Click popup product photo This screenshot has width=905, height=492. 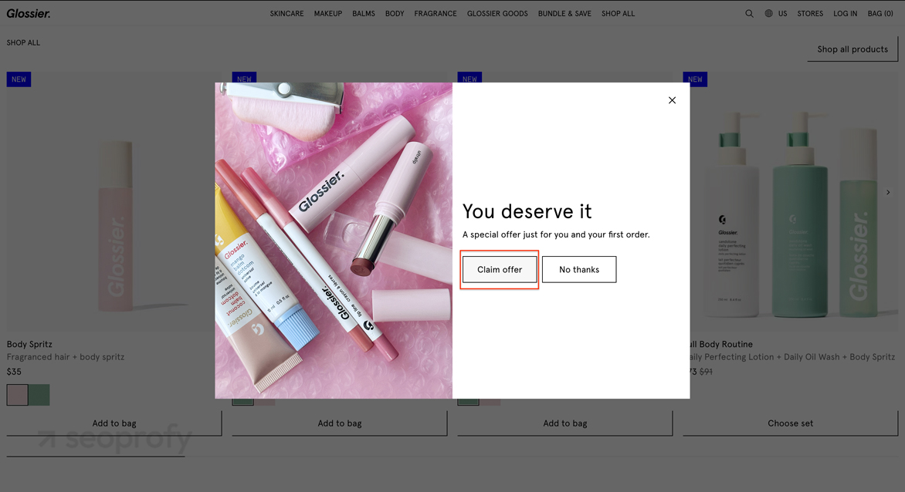tap(334, 241)
